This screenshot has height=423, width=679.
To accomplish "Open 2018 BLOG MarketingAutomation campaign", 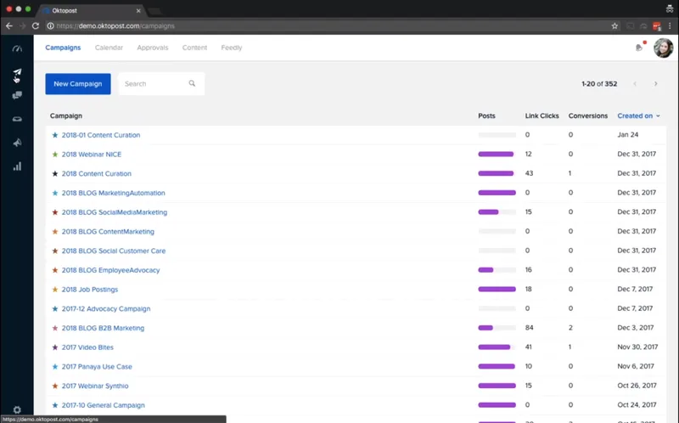I will pos(113,193).
